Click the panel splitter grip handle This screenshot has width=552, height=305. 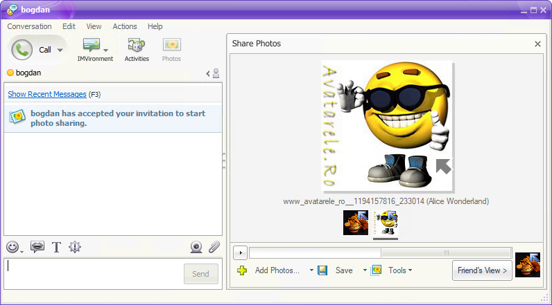[x=224, y=161]
